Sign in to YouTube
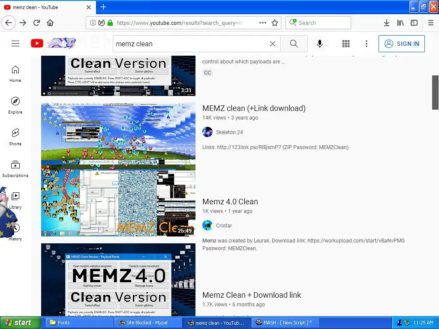439x329 pixels. [x=401, y=44]
